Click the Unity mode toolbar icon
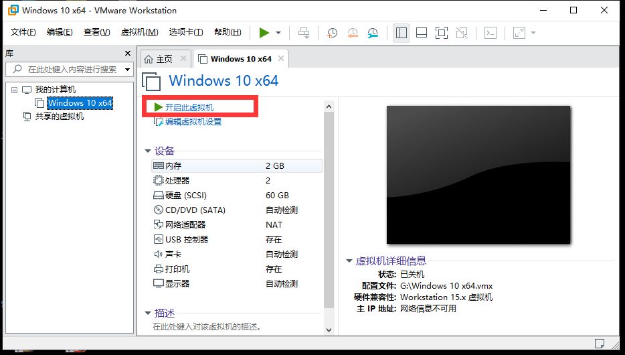The width and height of the screenshot is (625, 355). pos(462,33)
